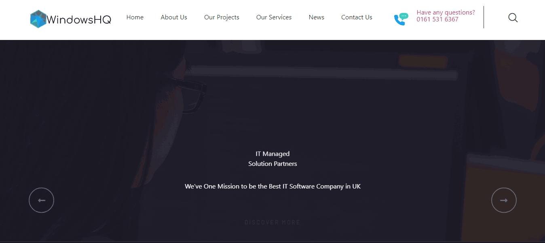This screenshot has width=545, height=243.
Task: Click the Discover More button
Action: coord(272,222)
